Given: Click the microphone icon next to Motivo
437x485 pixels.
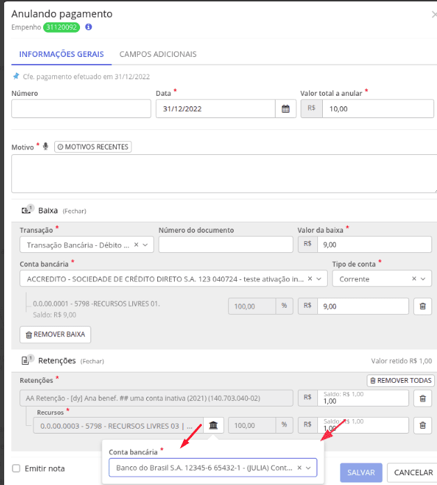Looking at the screenshot, I should (45, 147).
